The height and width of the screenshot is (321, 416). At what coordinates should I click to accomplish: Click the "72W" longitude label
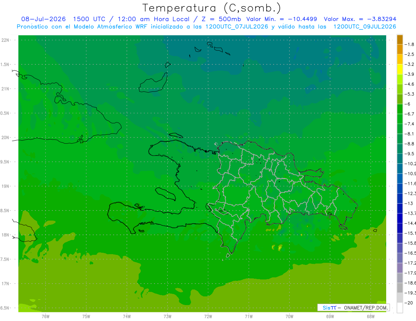click(x=208, y=316)
